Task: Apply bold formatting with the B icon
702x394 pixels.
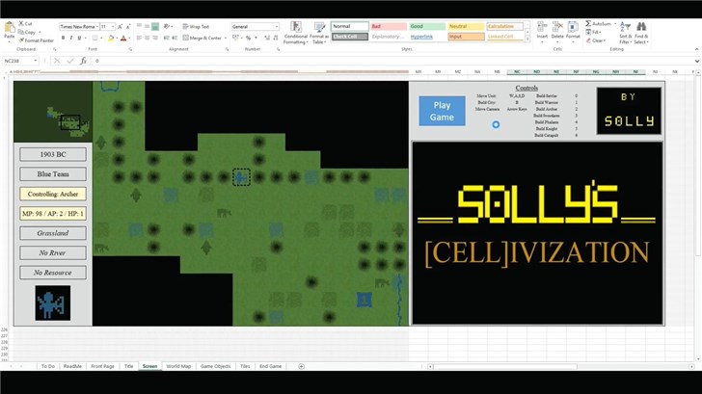Action: click(x=63, y=39)
